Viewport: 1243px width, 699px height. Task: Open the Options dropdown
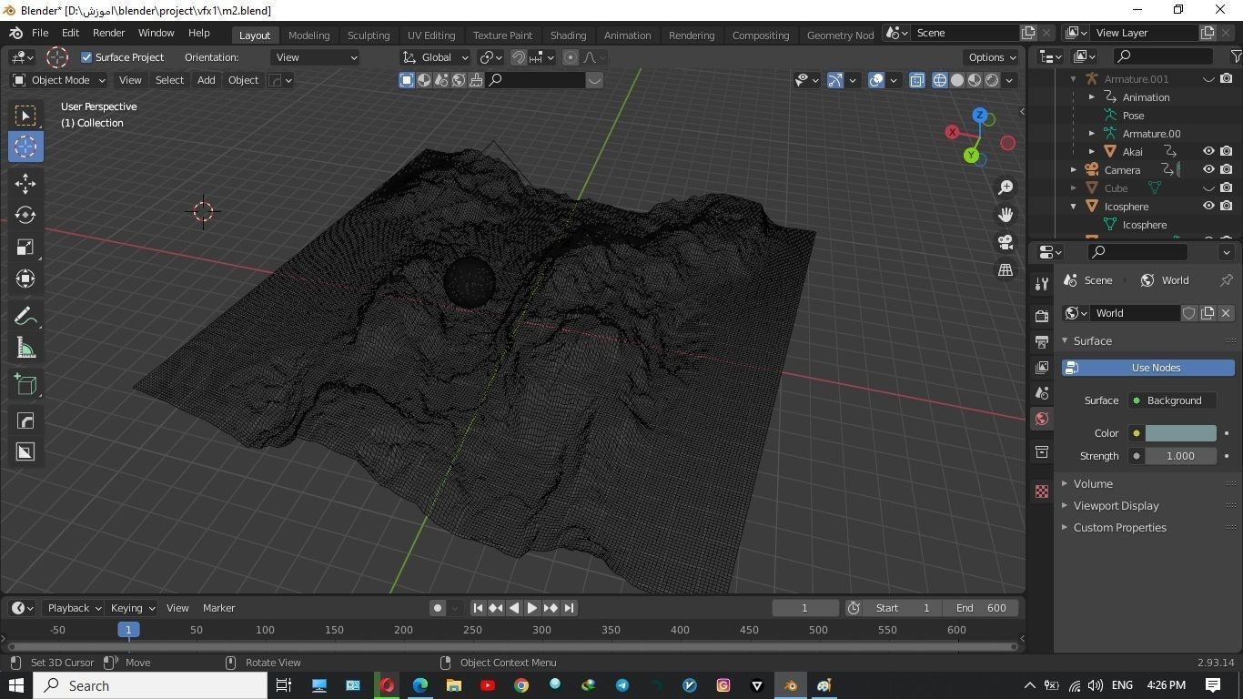point(992,57)
